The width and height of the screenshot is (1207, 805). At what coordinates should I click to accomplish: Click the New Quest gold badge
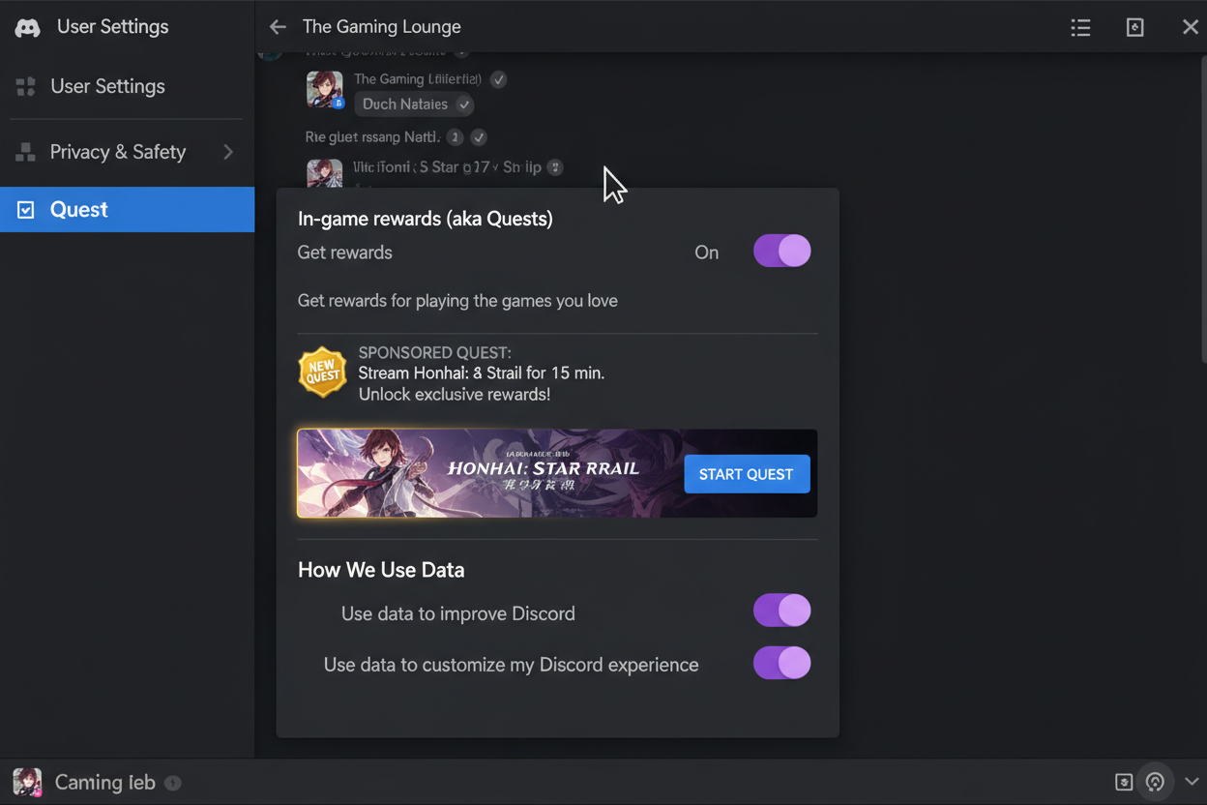[322, 373]
